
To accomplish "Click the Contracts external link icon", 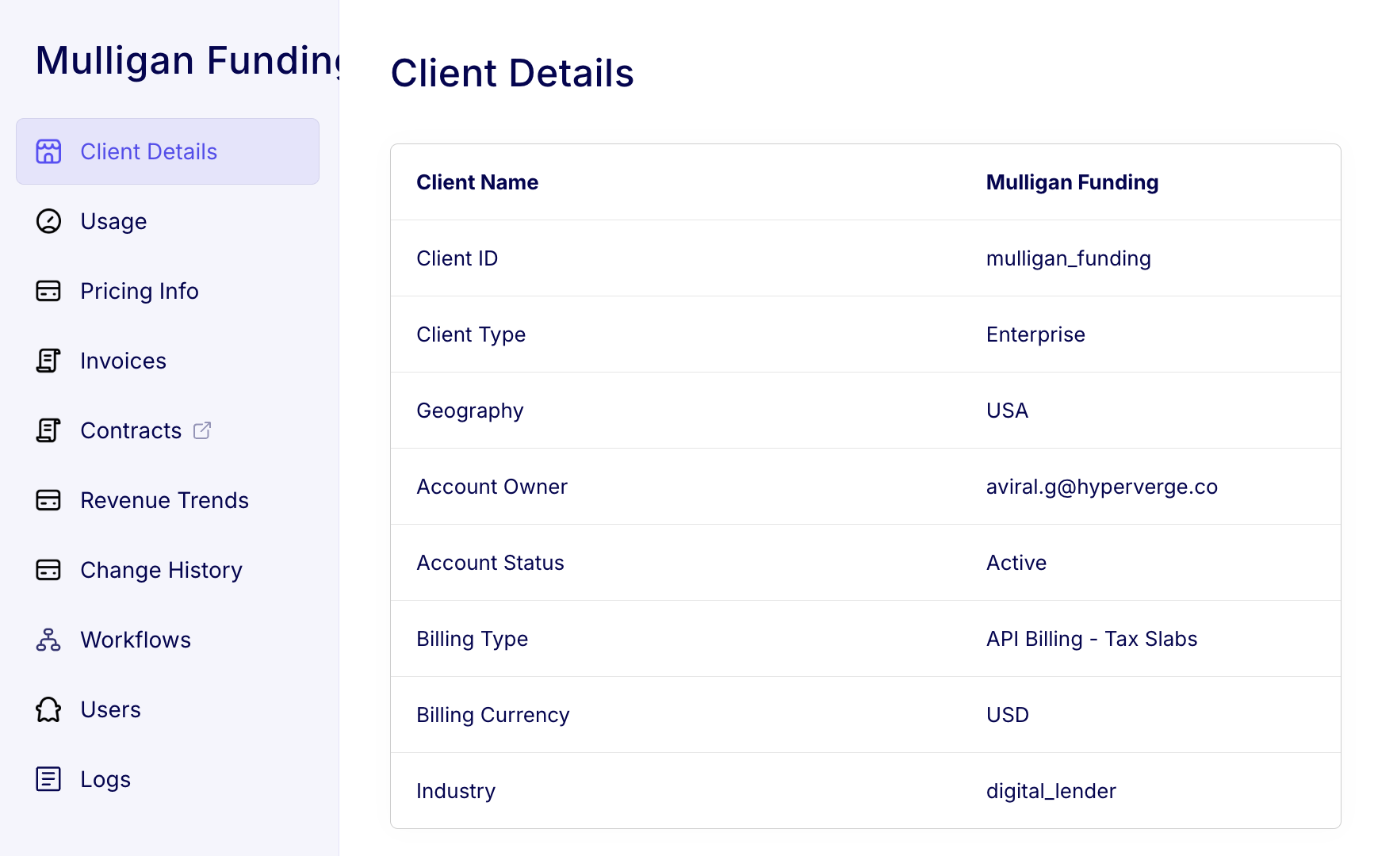I will pos(202,430).
